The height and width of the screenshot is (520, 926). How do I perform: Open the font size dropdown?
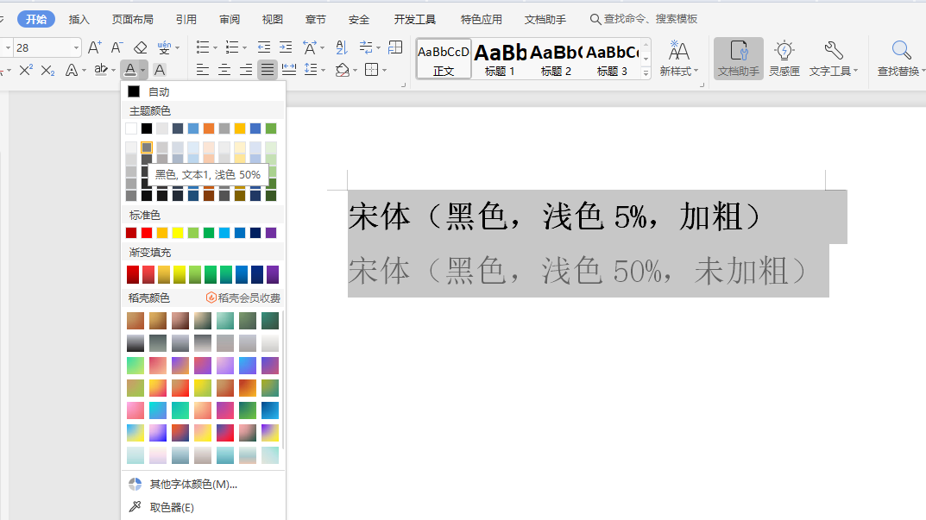click(x=75, y=47)
